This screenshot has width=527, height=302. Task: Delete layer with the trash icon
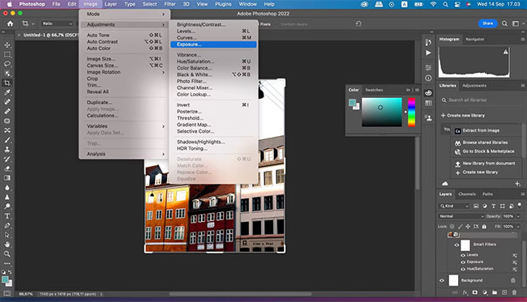514,292
